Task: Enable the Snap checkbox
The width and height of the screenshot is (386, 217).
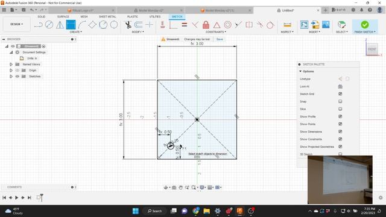Action: (340, 101)
